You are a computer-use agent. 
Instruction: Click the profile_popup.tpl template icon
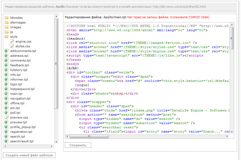pyautogui.click(x=6, y=127)
